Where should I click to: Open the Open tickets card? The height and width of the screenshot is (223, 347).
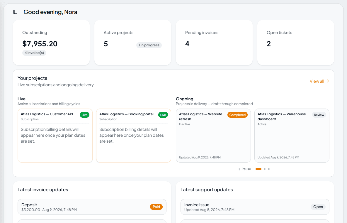296,43
